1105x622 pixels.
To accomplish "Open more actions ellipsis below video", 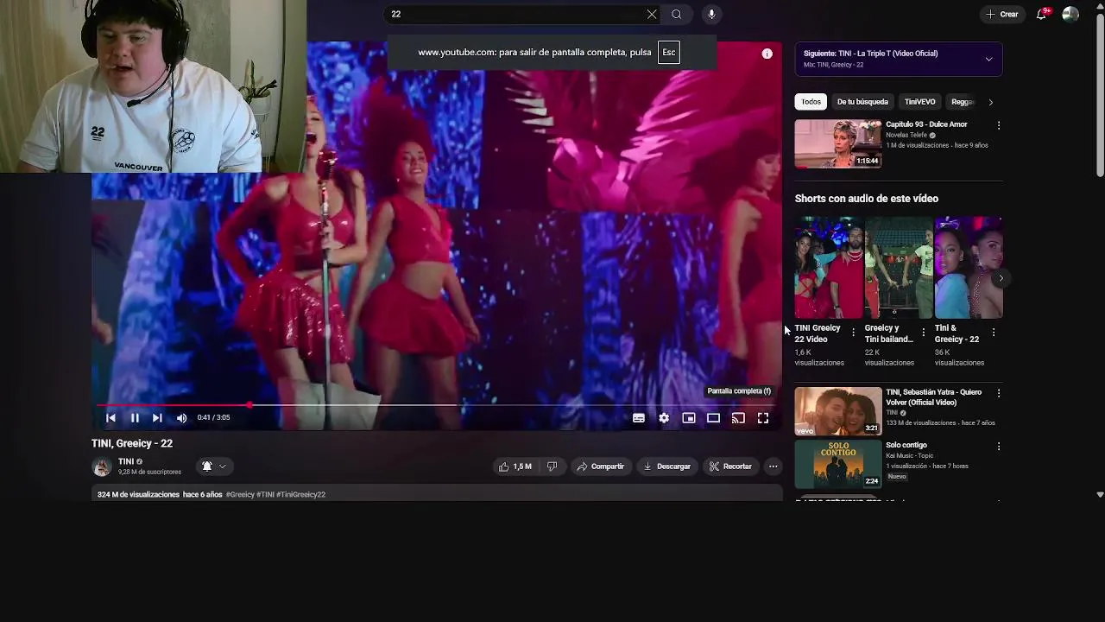I will click(x=773, y=466).
